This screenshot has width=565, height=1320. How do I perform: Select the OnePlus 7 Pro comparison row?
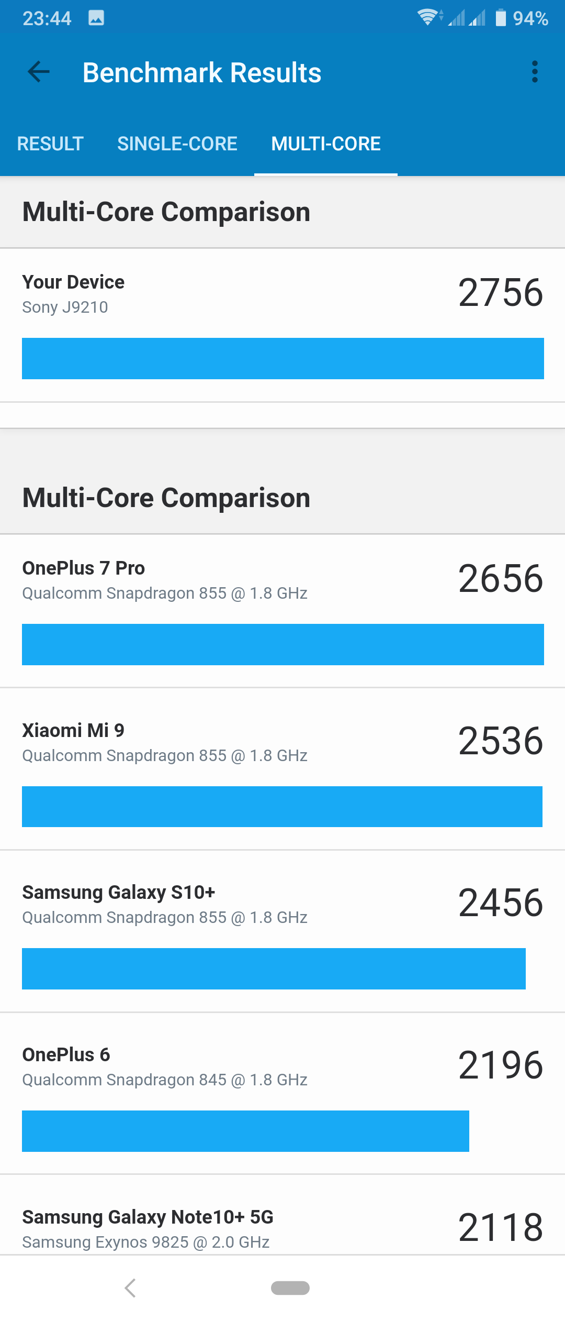point(282,611)
